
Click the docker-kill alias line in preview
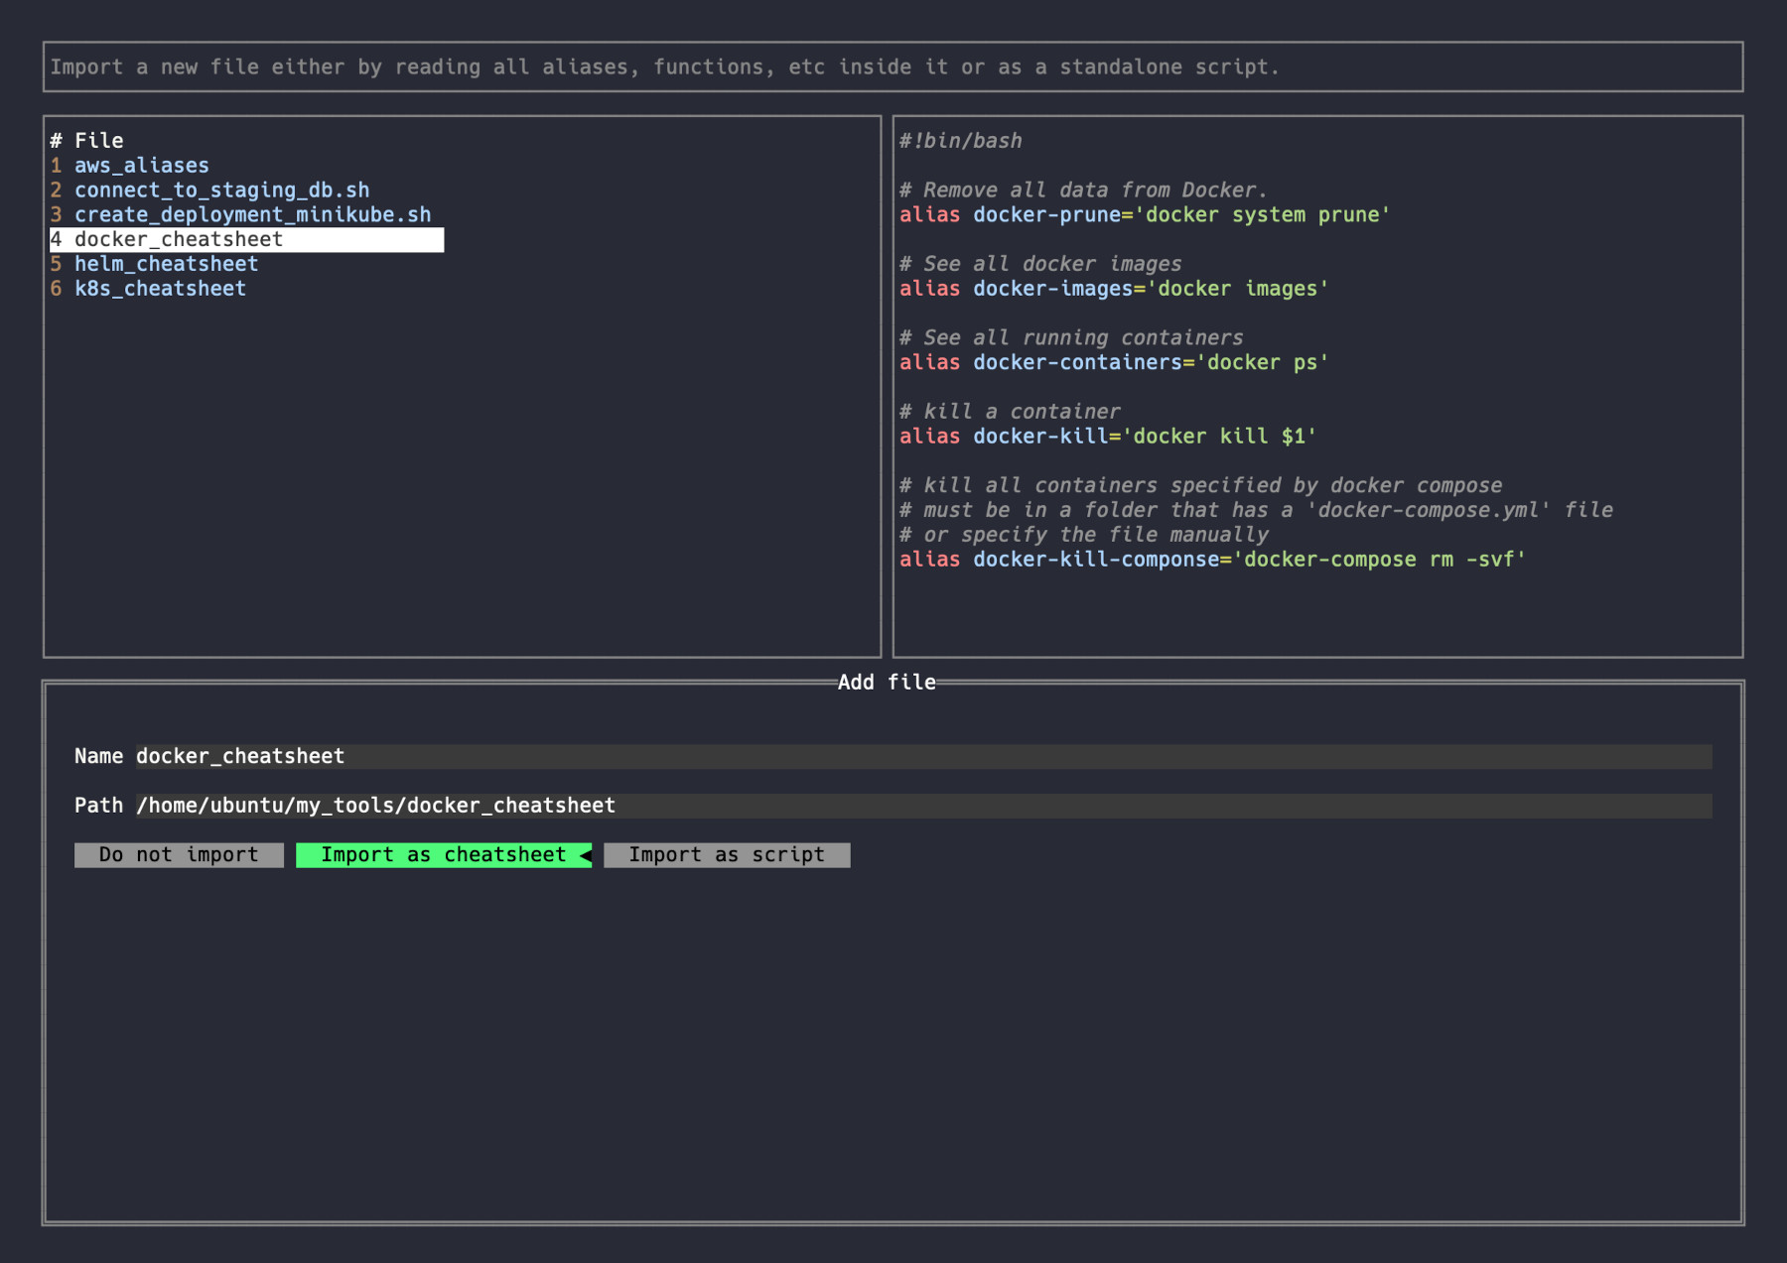1107,437
